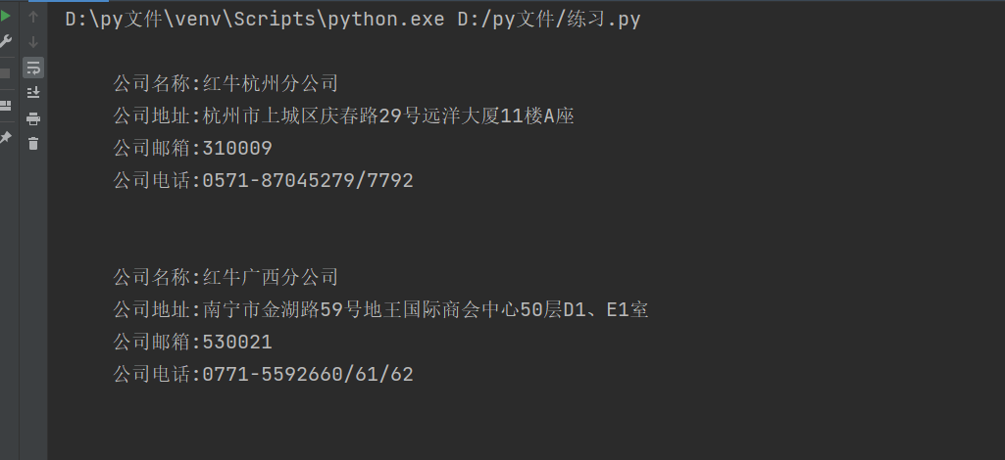Click phone number line 0771-5592660/61/62
This screenshot has width=1005, height=460.
[263, 375]
